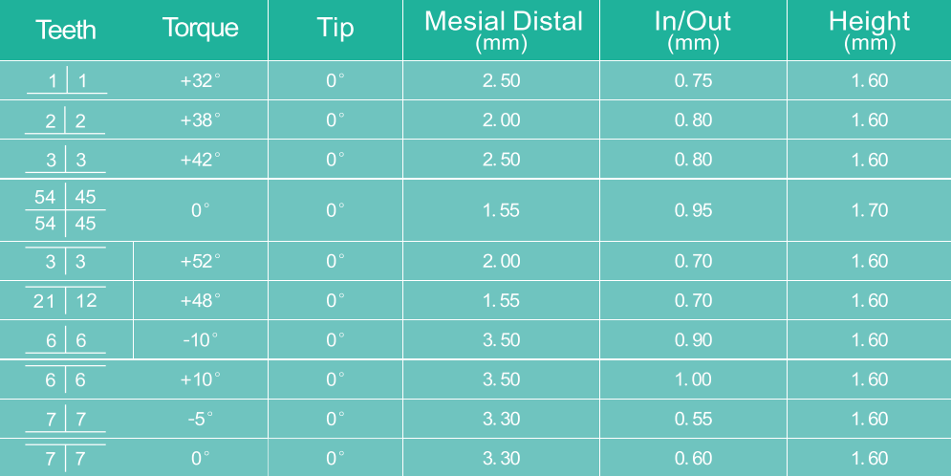The height and width of the screenshot is (476, 951).
Task: Click the +52° torque value
Action: [200, 261]
